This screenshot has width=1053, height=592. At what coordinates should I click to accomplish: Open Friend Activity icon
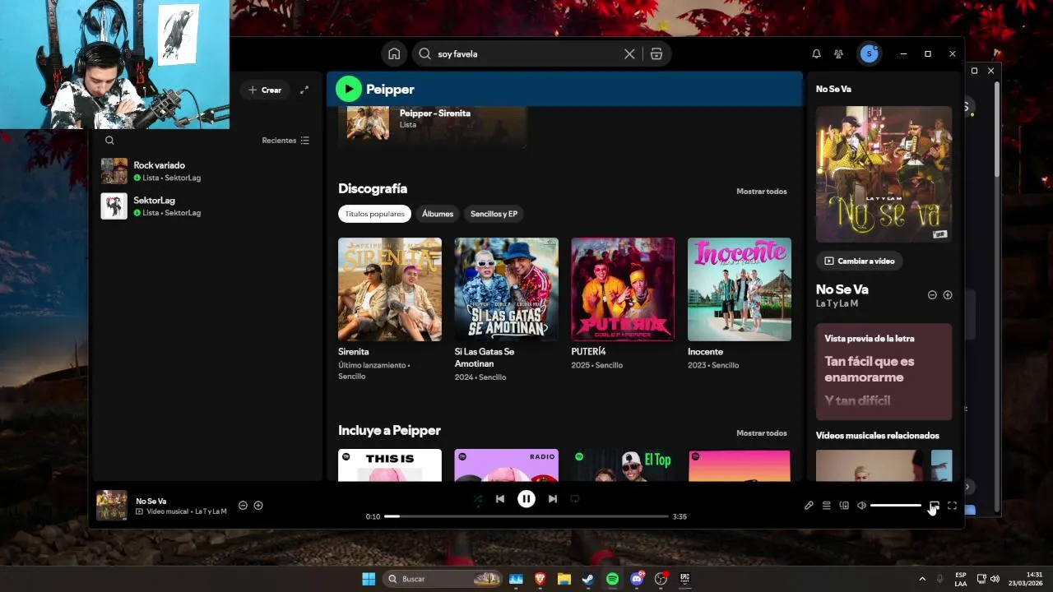coord(838,53)
